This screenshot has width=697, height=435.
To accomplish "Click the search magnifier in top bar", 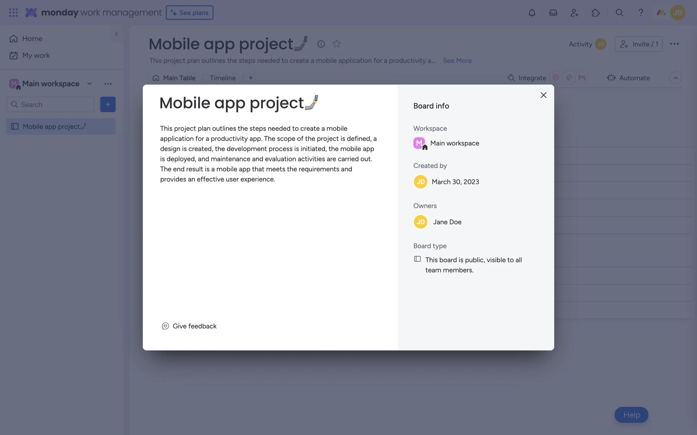I will point(619,13).
